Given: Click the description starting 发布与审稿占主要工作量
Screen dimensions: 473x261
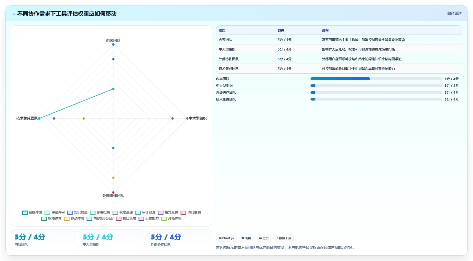Looking at the screenshot, I should pos(363,40).
